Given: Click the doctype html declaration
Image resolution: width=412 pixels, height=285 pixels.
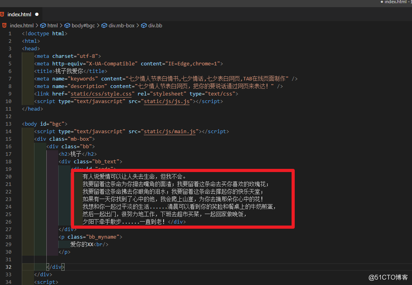Looking at the screenshot, I should point(45,34).
